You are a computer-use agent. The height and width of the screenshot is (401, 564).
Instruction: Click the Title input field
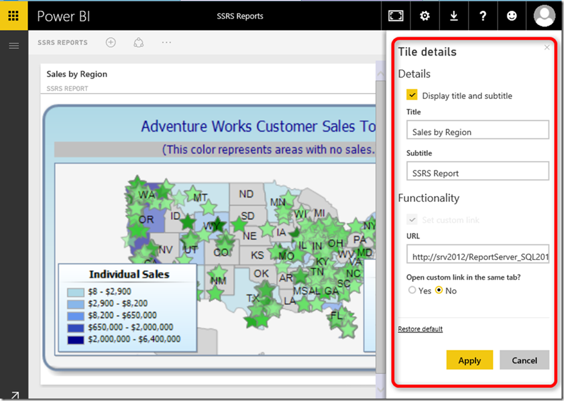click(477, 130)
